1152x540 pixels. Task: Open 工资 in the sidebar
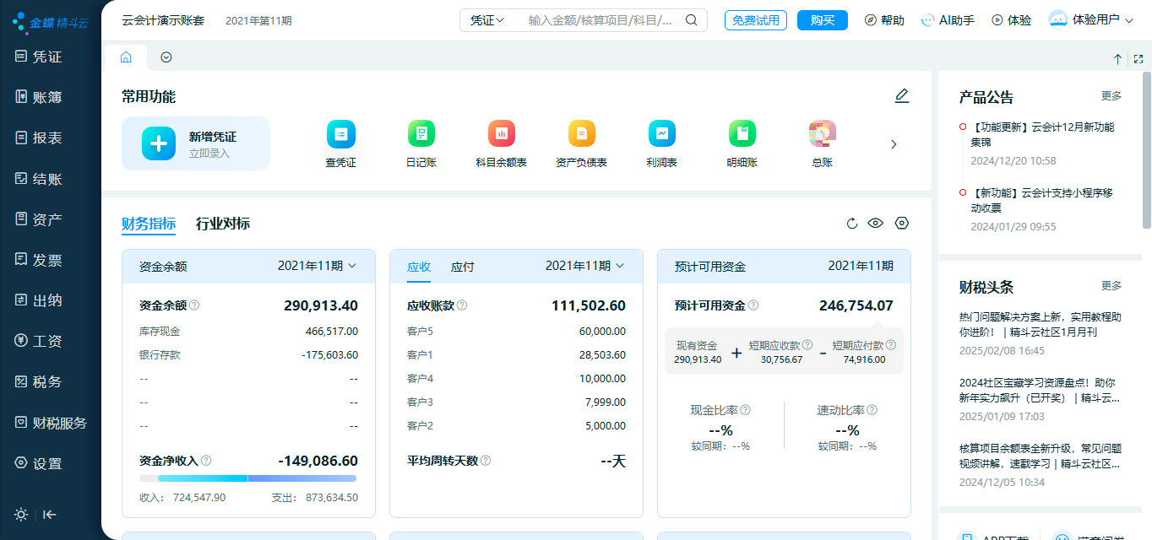40,342
